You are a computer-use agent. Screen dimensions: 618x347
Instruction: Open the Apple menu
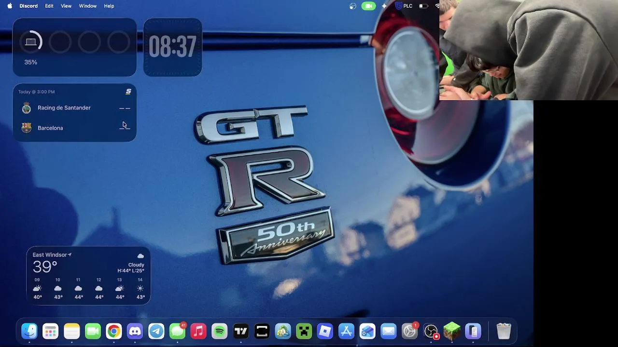coord(10,6)
